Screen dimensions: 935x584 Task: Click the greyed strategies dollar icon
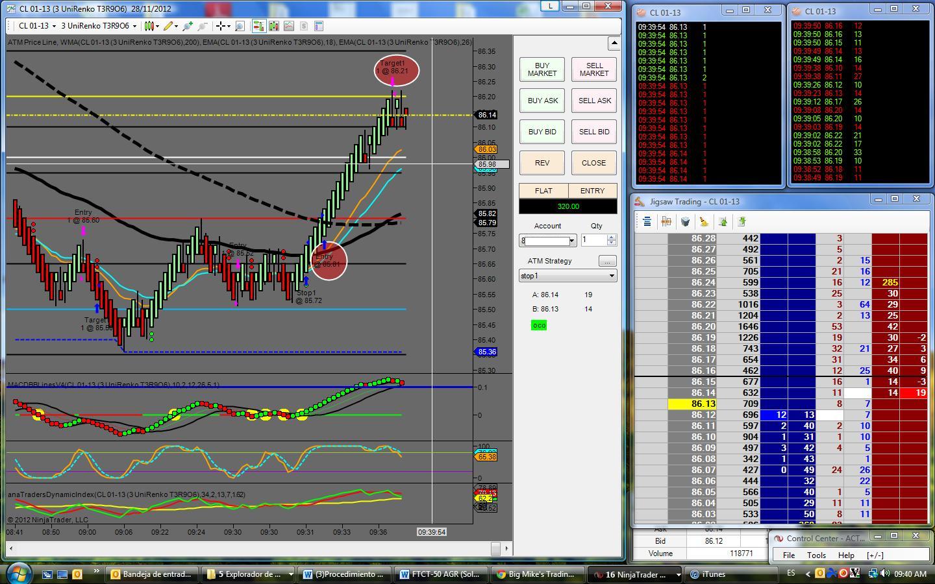pyautogui.click(x=303, y=26)
